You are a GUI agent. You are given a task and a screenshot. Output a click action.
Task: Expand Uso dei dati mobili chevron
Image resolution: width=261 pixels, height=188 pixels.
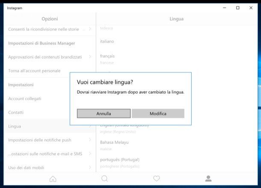(x=90, y=167)
